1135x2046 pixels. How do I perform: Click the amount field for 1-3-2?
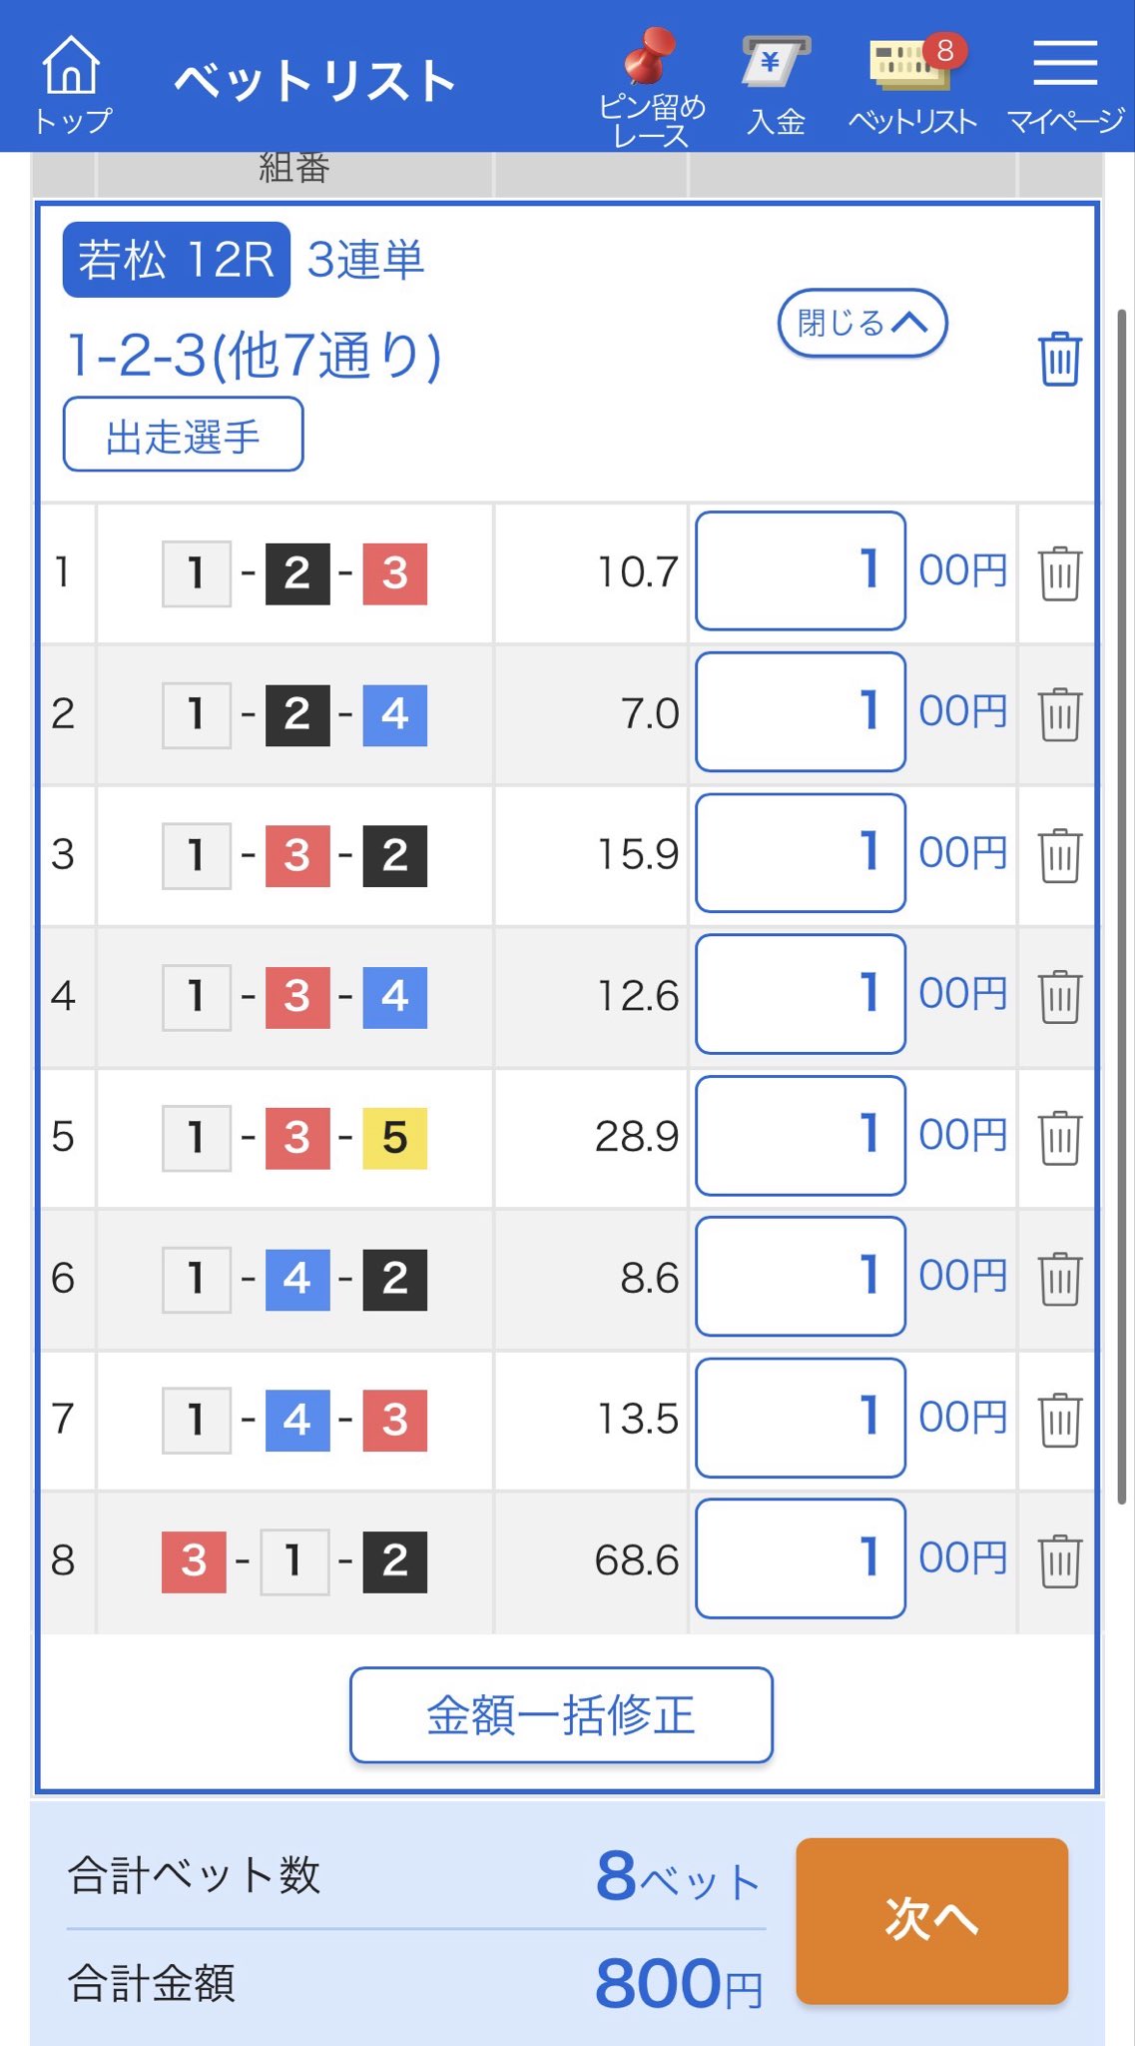(800, 853)
